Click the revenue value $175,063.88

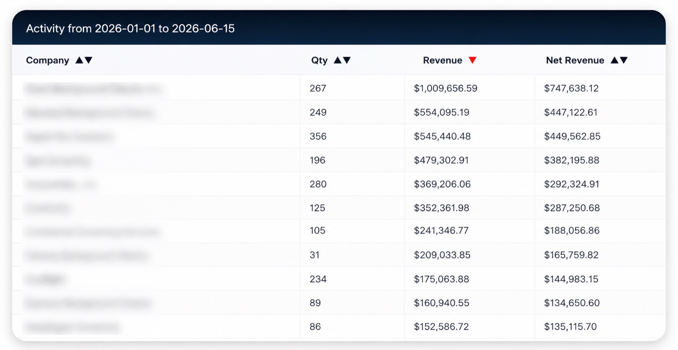click(442, 279)
